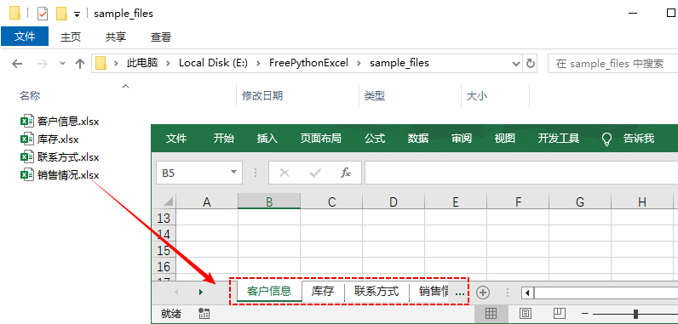The height and width of the screenshot is (324, 678).
Task: Switch to Excel 视图 ribbon tab
Action: pos(504,139)
